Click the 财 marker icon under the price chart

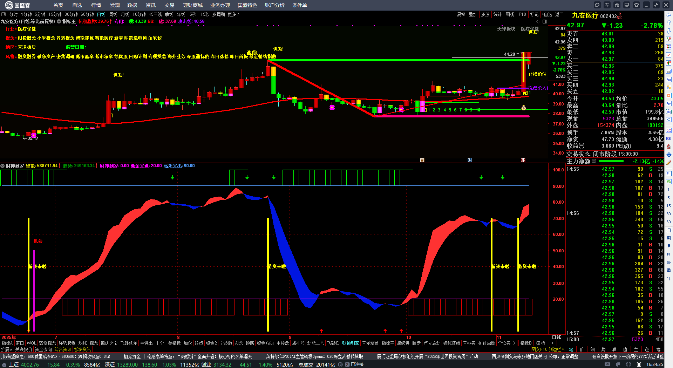click(470, 160)
